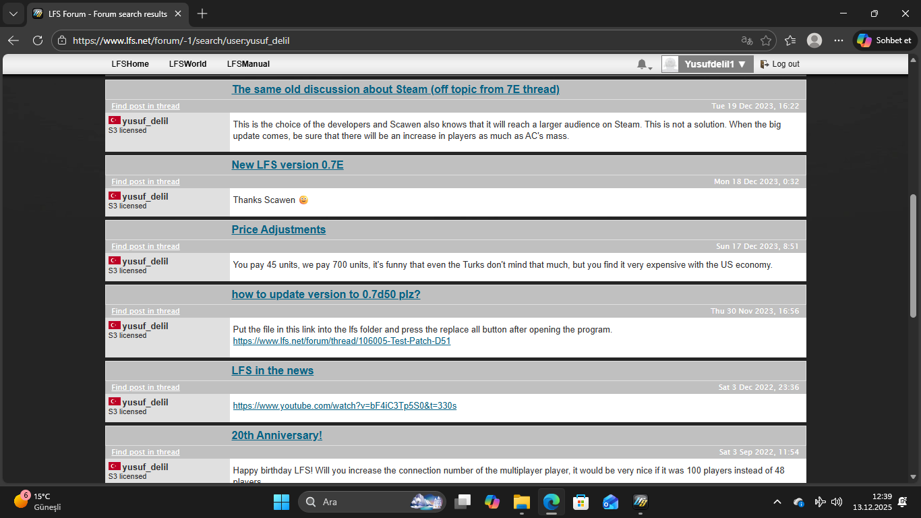Click the Turkish flag in LFS news post
This screenshot has height=518, width=921.
click(115, 401)
